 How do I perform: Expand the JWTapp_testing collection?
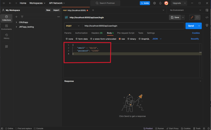[x=16, y=27]
